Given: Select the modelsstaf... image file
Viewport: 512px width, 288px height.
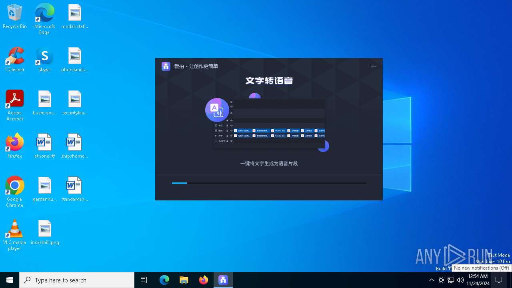Looking at the screenshot, I should point(74,16).
